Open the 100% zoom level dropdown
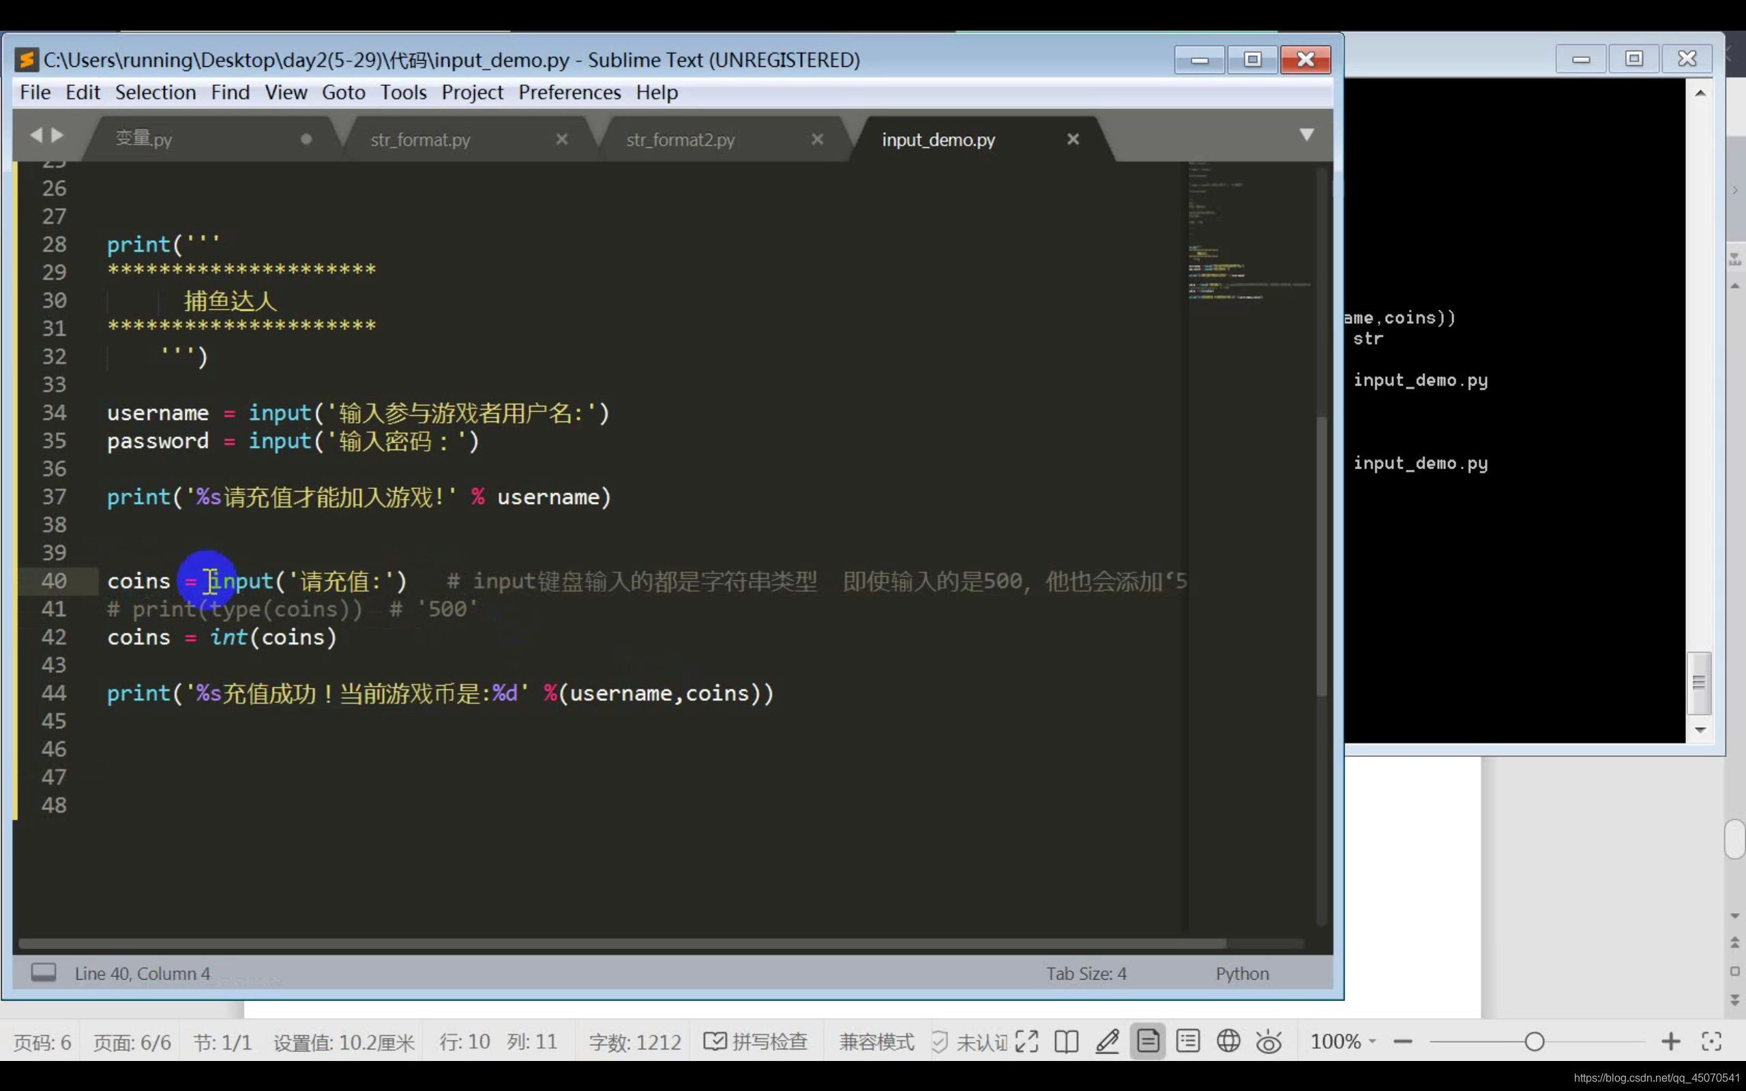This screenshot has width=1746, height=1091. (x=1343, y=1041)
